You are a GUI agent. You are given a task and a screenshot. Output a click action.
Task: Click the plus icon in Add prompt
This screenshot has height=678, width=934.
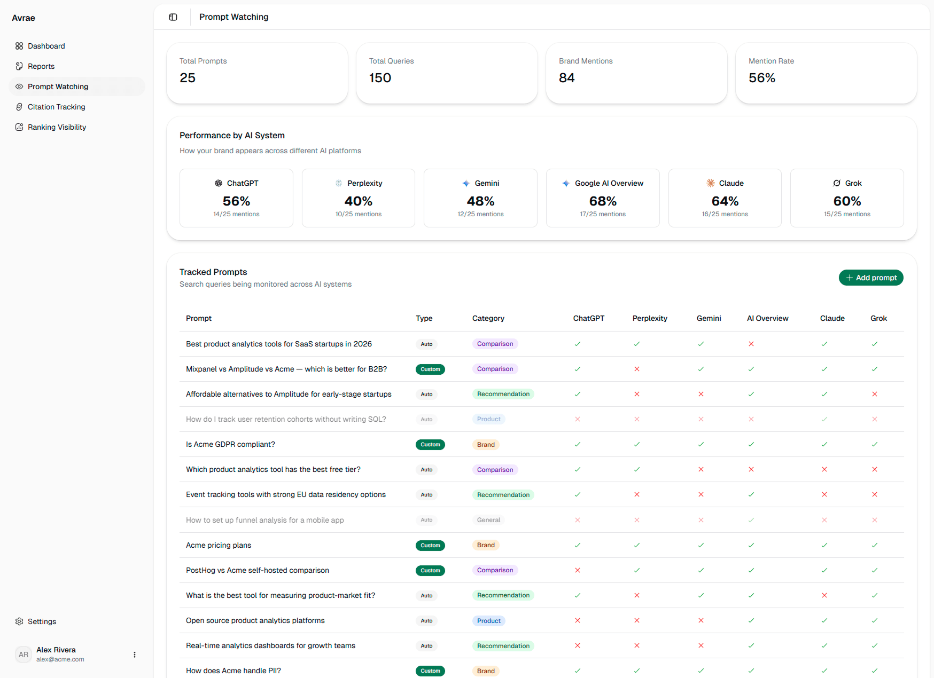tap(850, 278)
